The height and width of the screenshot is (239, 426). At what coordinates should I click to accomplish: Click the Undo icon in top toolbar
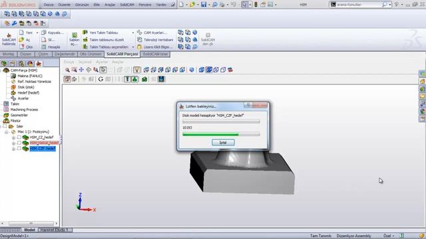pyautogui.click(x=233, y=5)
